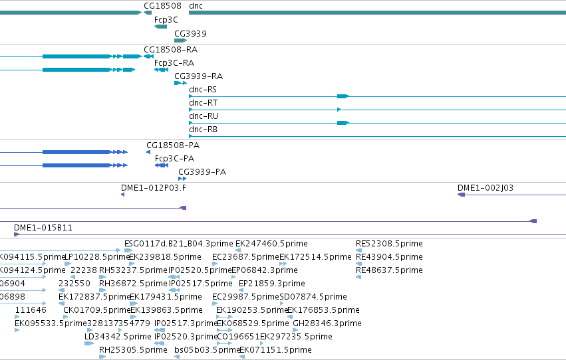Image resolution: width=566 pixels, height=360 pixels.
Task: Select the CK01709.5prime EST label
Action: pyautogui.click(x=96, y=310)
